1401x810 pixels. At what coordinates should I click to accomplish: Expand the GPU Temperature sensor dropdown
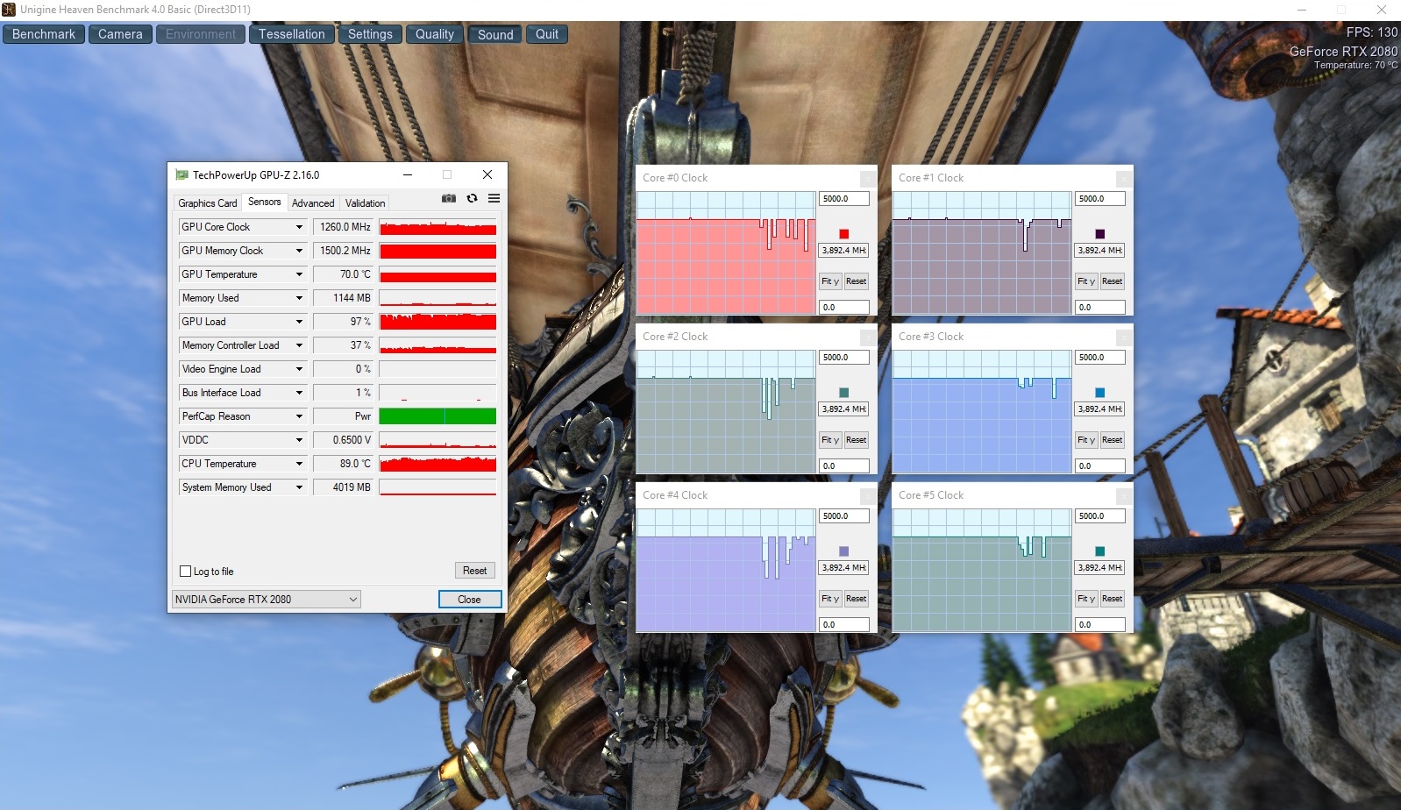pyautogui.click(x=299, y=274)
